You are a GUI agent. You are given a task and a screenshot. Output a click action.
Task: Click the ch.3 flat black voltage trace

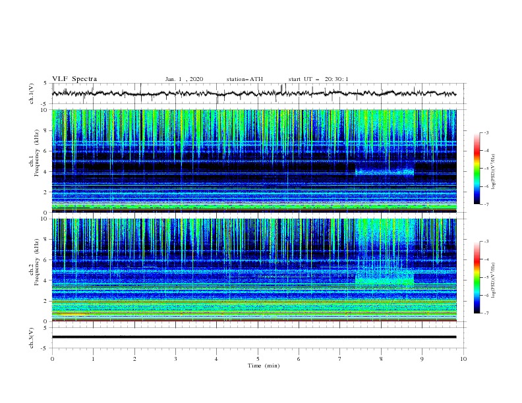pyautogui.click(x=254, y=337)
